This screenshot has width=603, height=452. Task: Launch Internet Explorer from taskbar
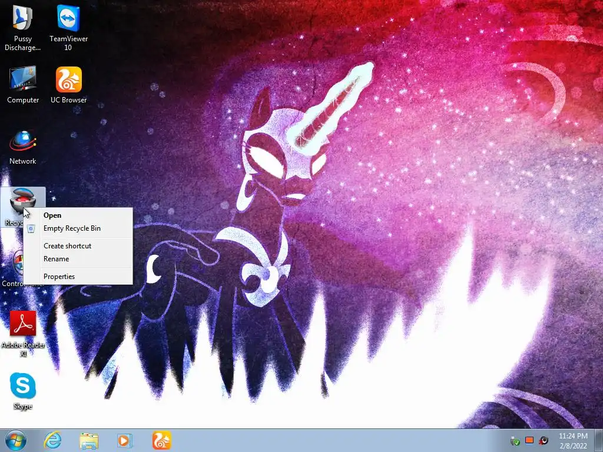point(52,440)
